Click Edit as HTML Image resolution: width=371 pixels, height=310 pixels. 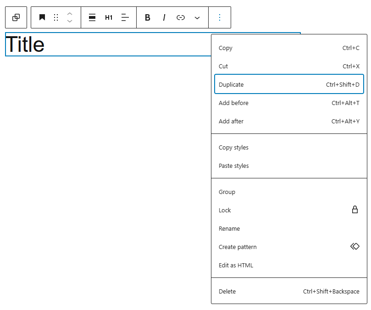tap(236, 265)
